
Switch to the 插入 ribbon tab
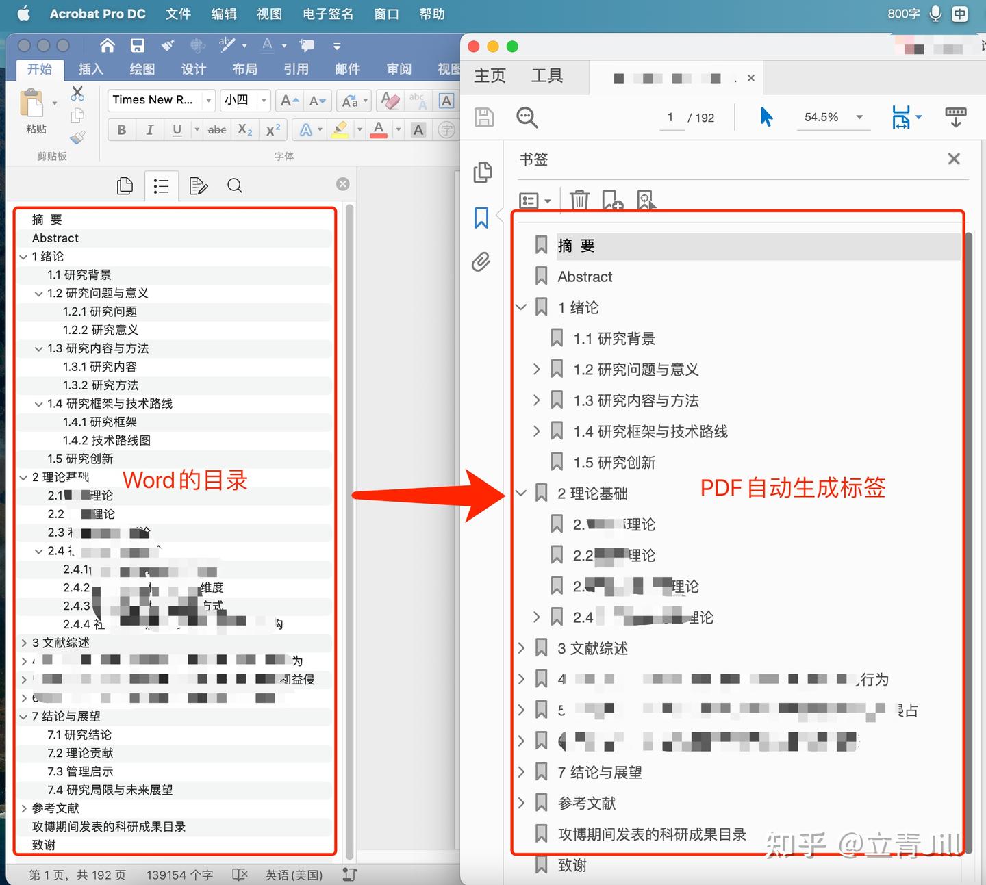pyautogui.click(x=90, y=69)
